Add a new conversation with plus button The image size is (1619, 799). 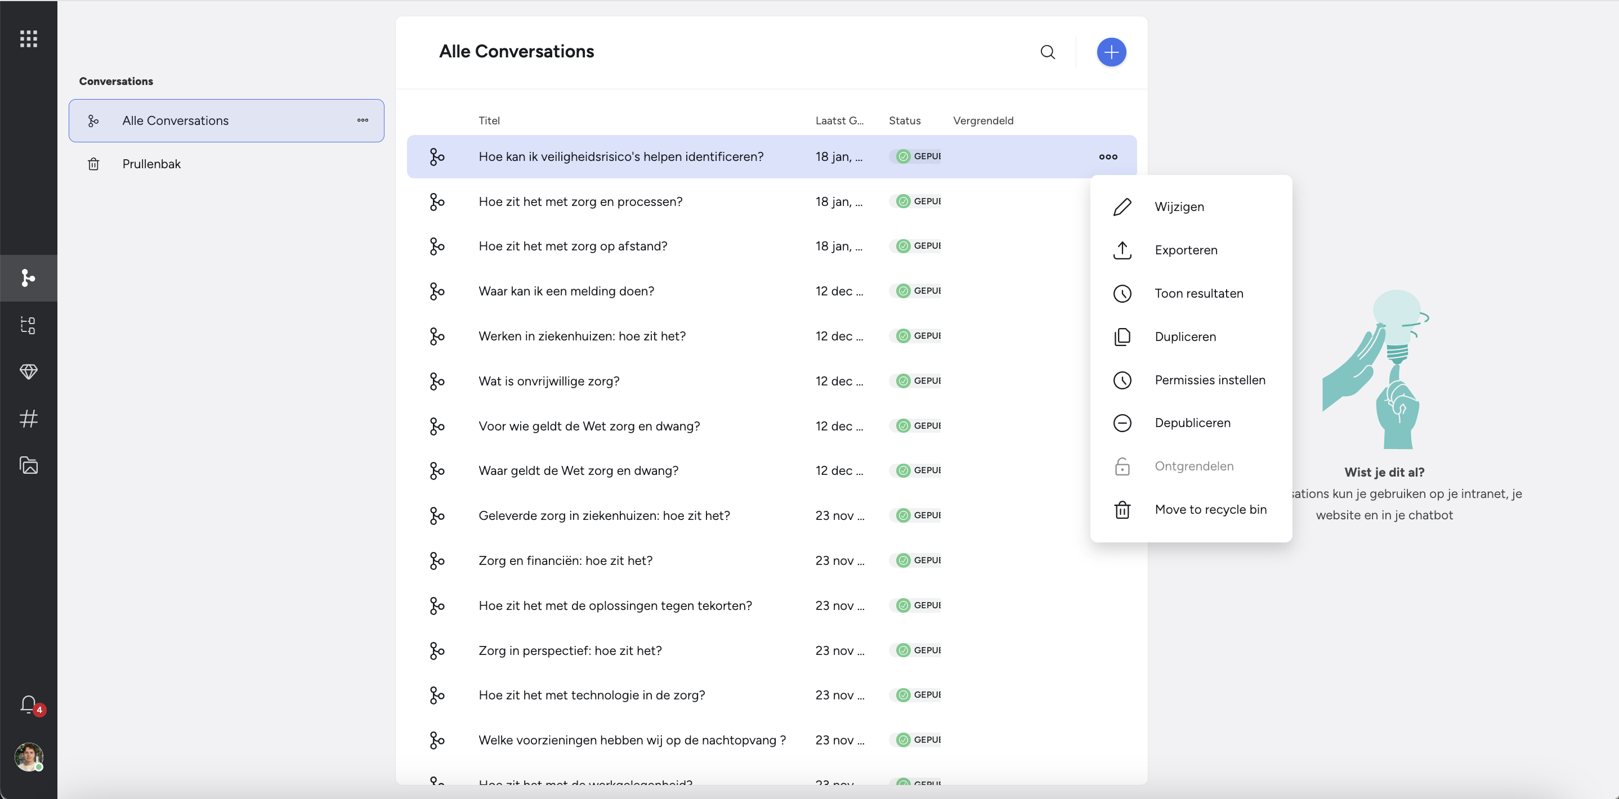pos(1111,52)
